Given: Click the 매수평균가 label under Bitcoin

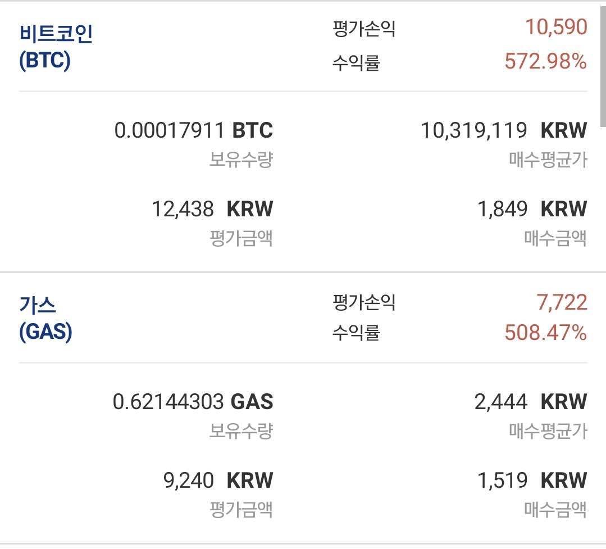Looking at the screenshot, I should coord(548,160).
